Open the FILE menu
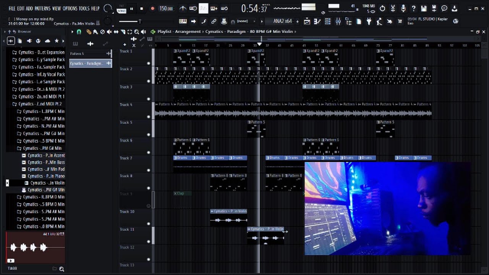Image resolution: width=489 pixels, height=275 pixels. 12,8
